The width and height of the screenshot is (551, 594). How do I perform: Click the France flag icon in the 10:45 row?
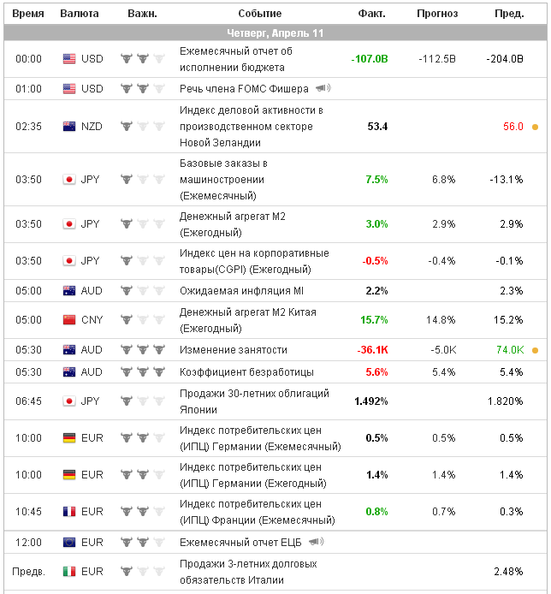pos(69,512)
